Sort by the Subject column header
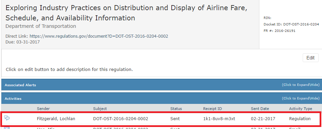322x129 pixels. (x=100, y=109)
